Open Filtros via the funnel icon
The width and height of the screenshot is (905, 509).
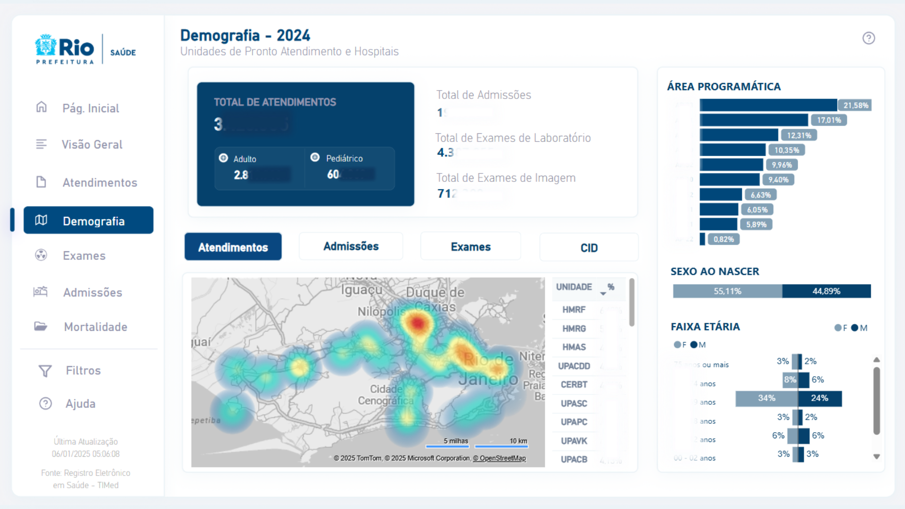point(45,371)
